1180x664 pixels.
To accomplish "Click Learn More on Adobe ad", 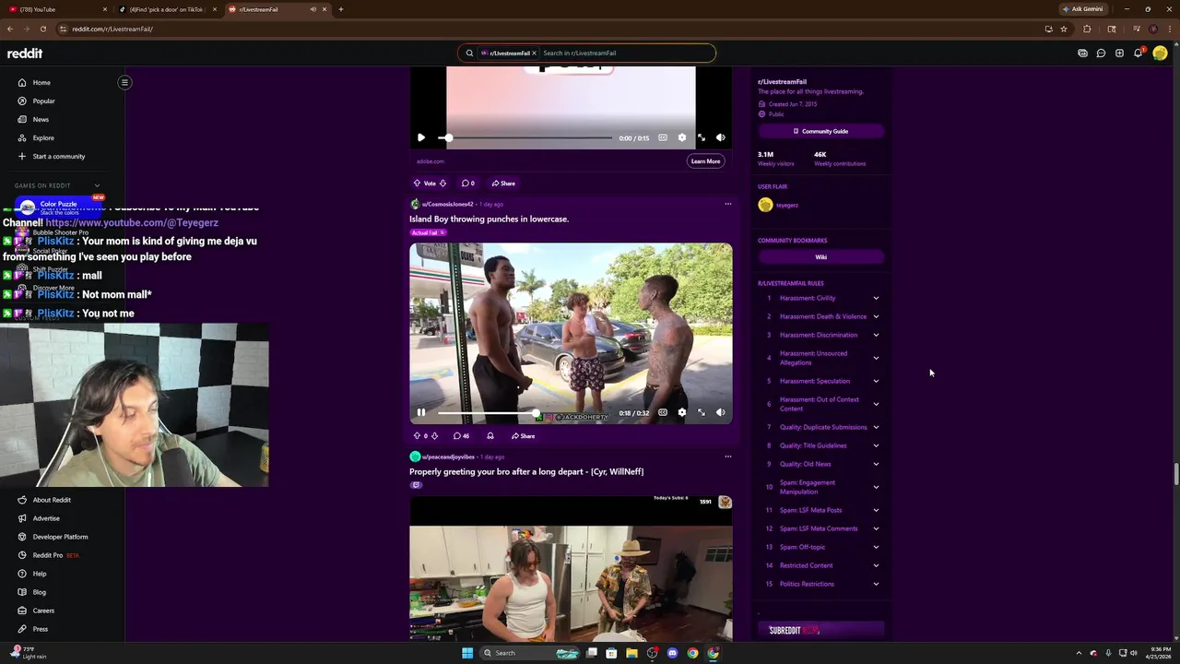I will coord(705,161).
